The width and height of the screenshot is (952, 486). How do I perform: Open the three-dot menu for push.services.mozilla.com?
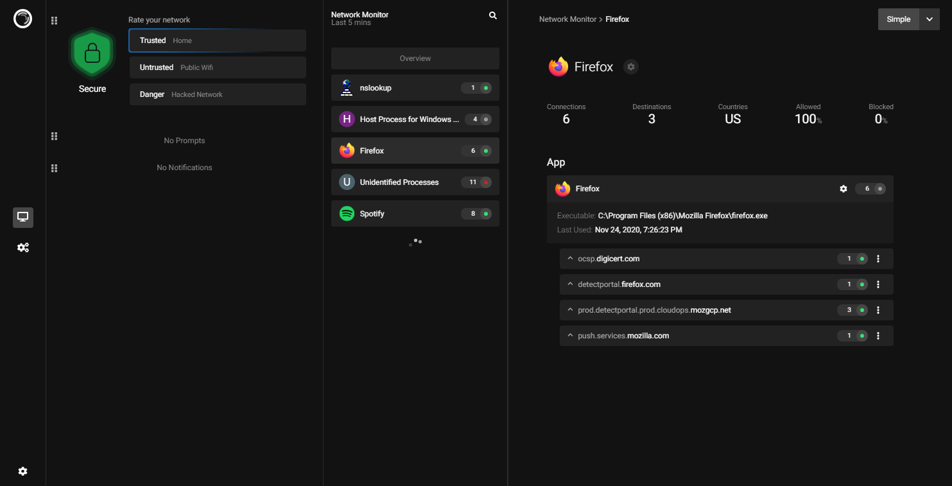pyautogui.click(x=878, y=336)
